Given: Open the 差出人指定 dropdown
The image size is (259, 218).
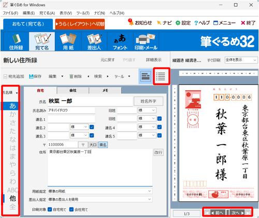Looking at the screenshot, I should click(x=100, y=199).
